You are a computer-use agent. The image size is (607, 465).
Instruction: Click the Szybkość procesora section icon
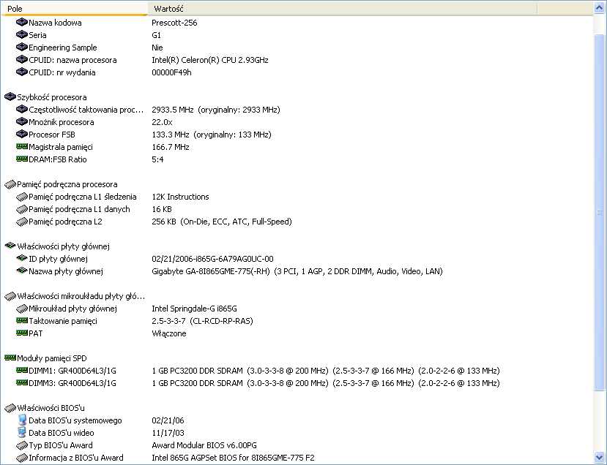(10, 97)
